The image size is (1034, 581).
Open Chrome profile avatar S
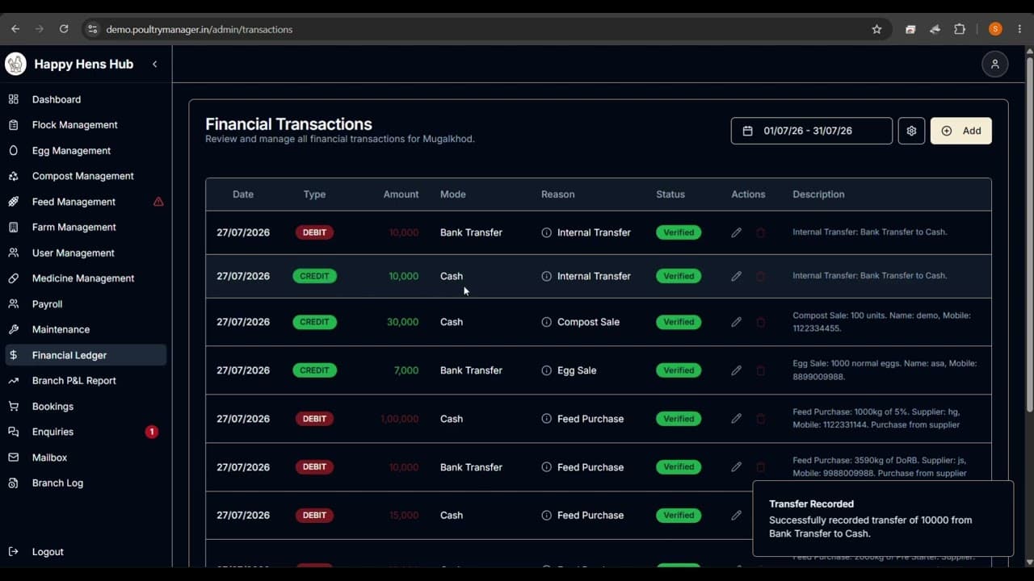995,29
